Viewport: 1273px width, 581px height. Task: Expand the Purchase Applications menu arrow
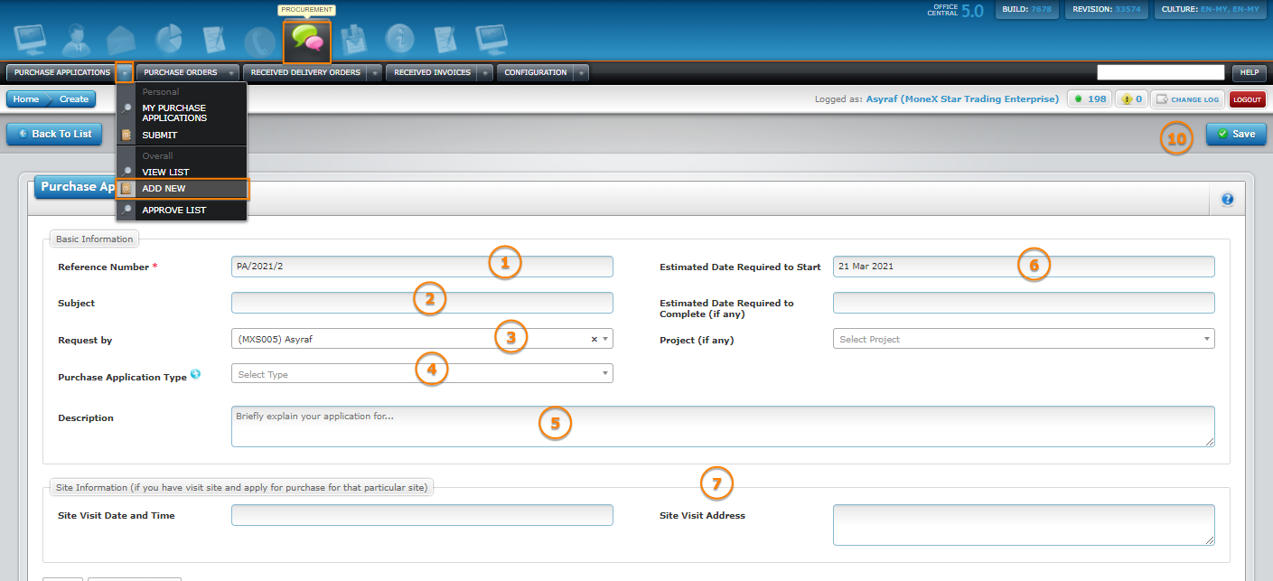coord(125,72)
